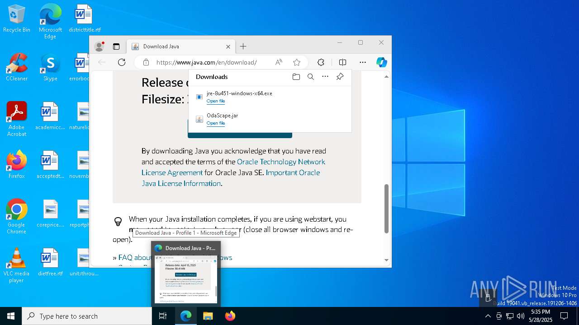Select dietfree.rtf desktop file
This screenshot has height=325, width=579.
[50, 263]
